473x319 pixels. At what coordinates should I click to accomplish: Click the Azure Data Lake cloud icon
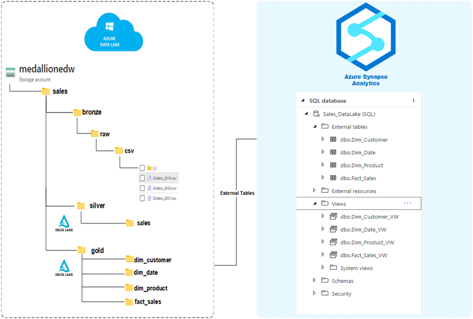pyautogui.click(x=114, y=32)
